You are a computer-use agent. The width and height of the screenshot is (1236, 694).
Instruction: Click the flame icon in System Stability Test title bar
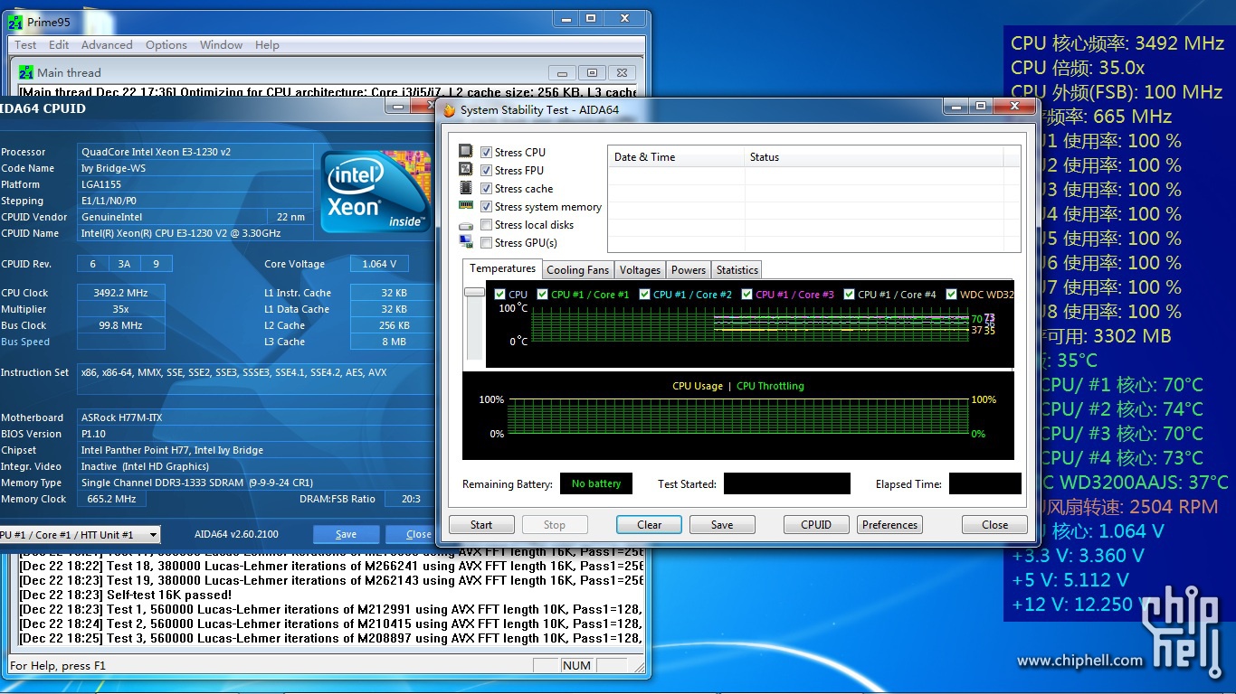pyautogui.click(x=450, y=110)
